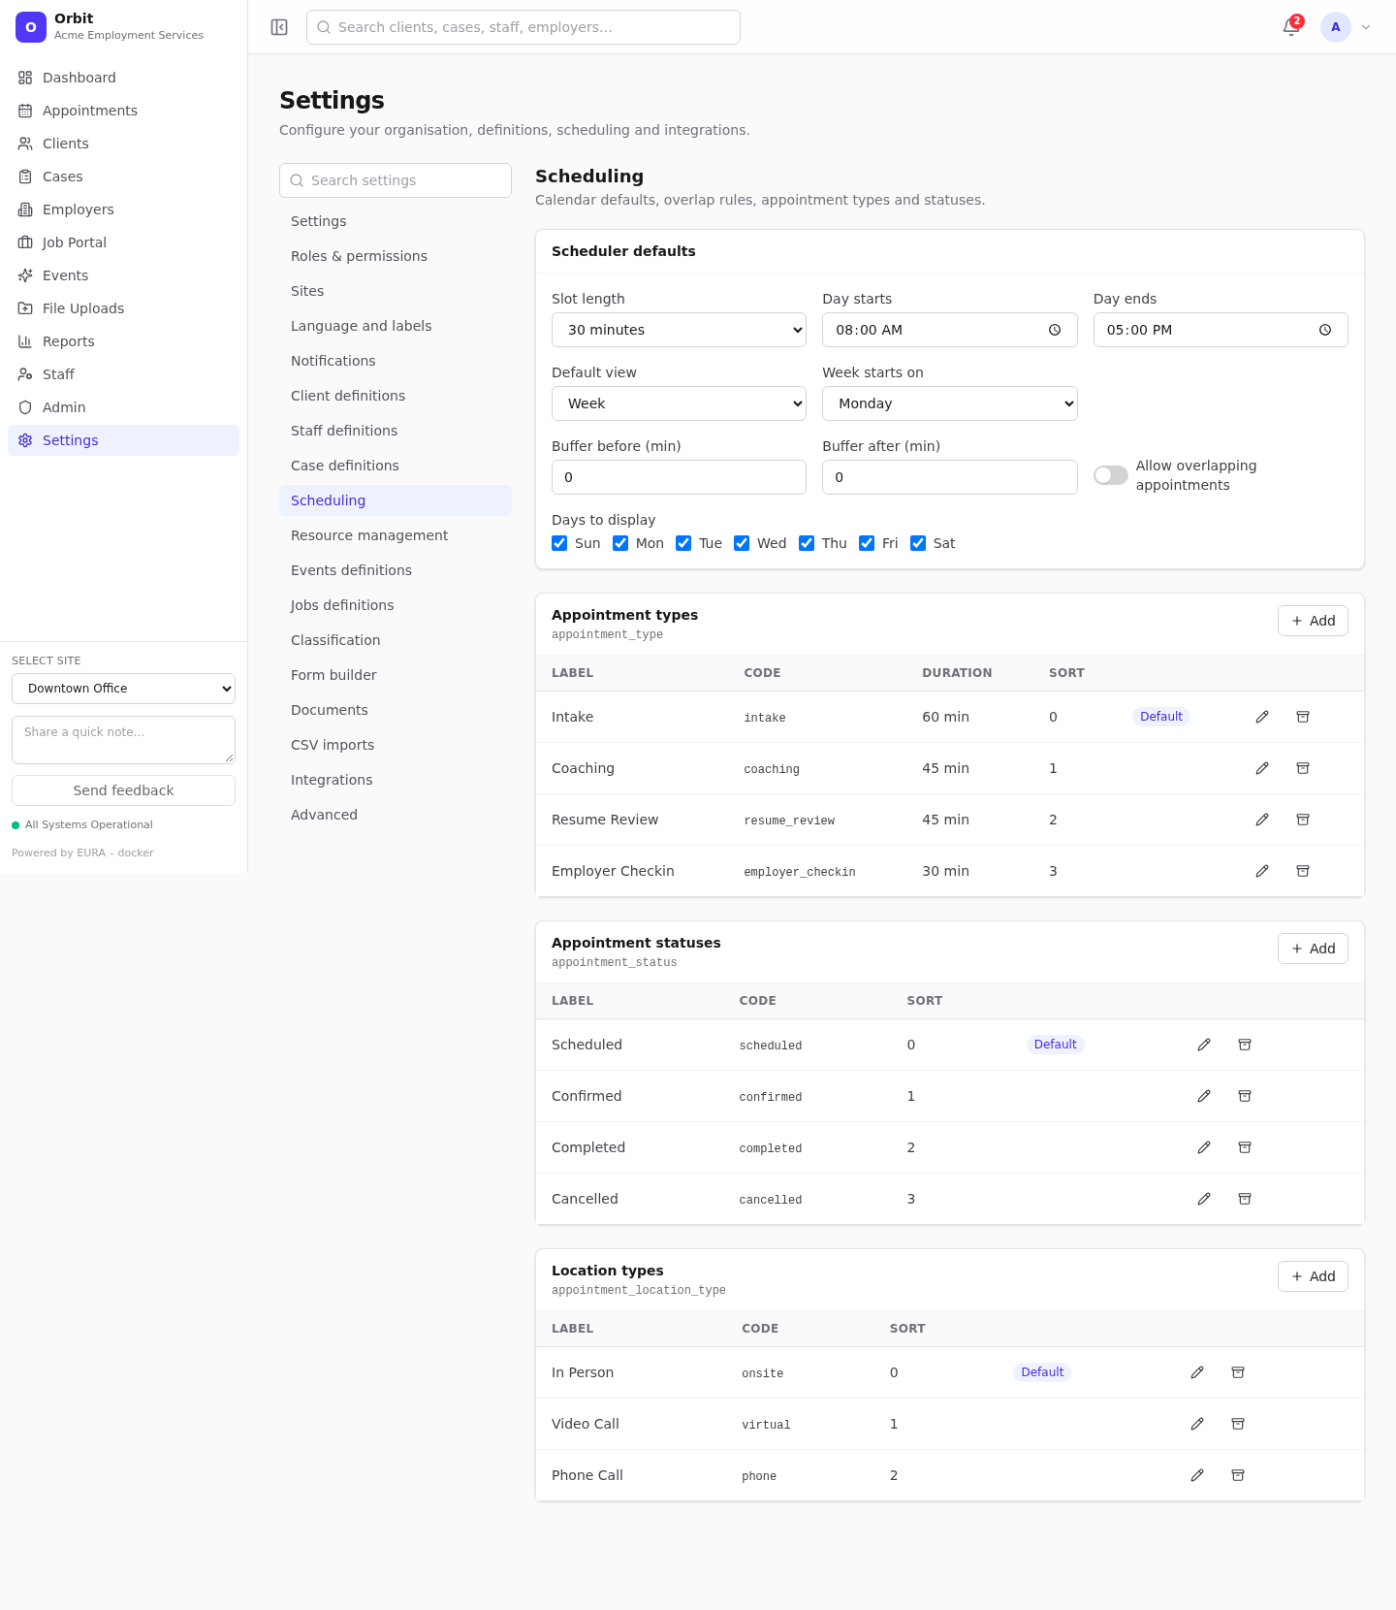Add a new appointment status

1313,949
